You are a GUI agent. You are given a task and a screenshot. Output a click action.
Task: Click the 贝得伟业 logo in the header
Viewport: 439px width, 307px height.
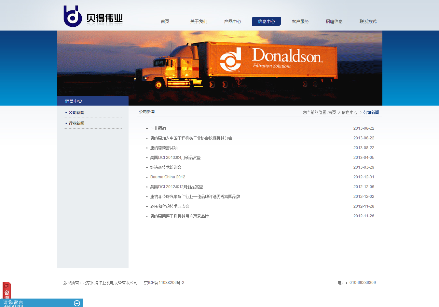(x=93, y=17)
